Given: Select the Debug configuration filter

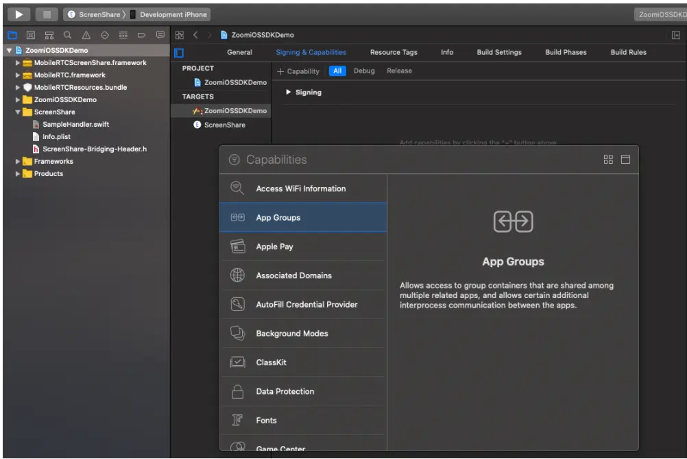Looking at the screenshot, I should click(364, 71).
